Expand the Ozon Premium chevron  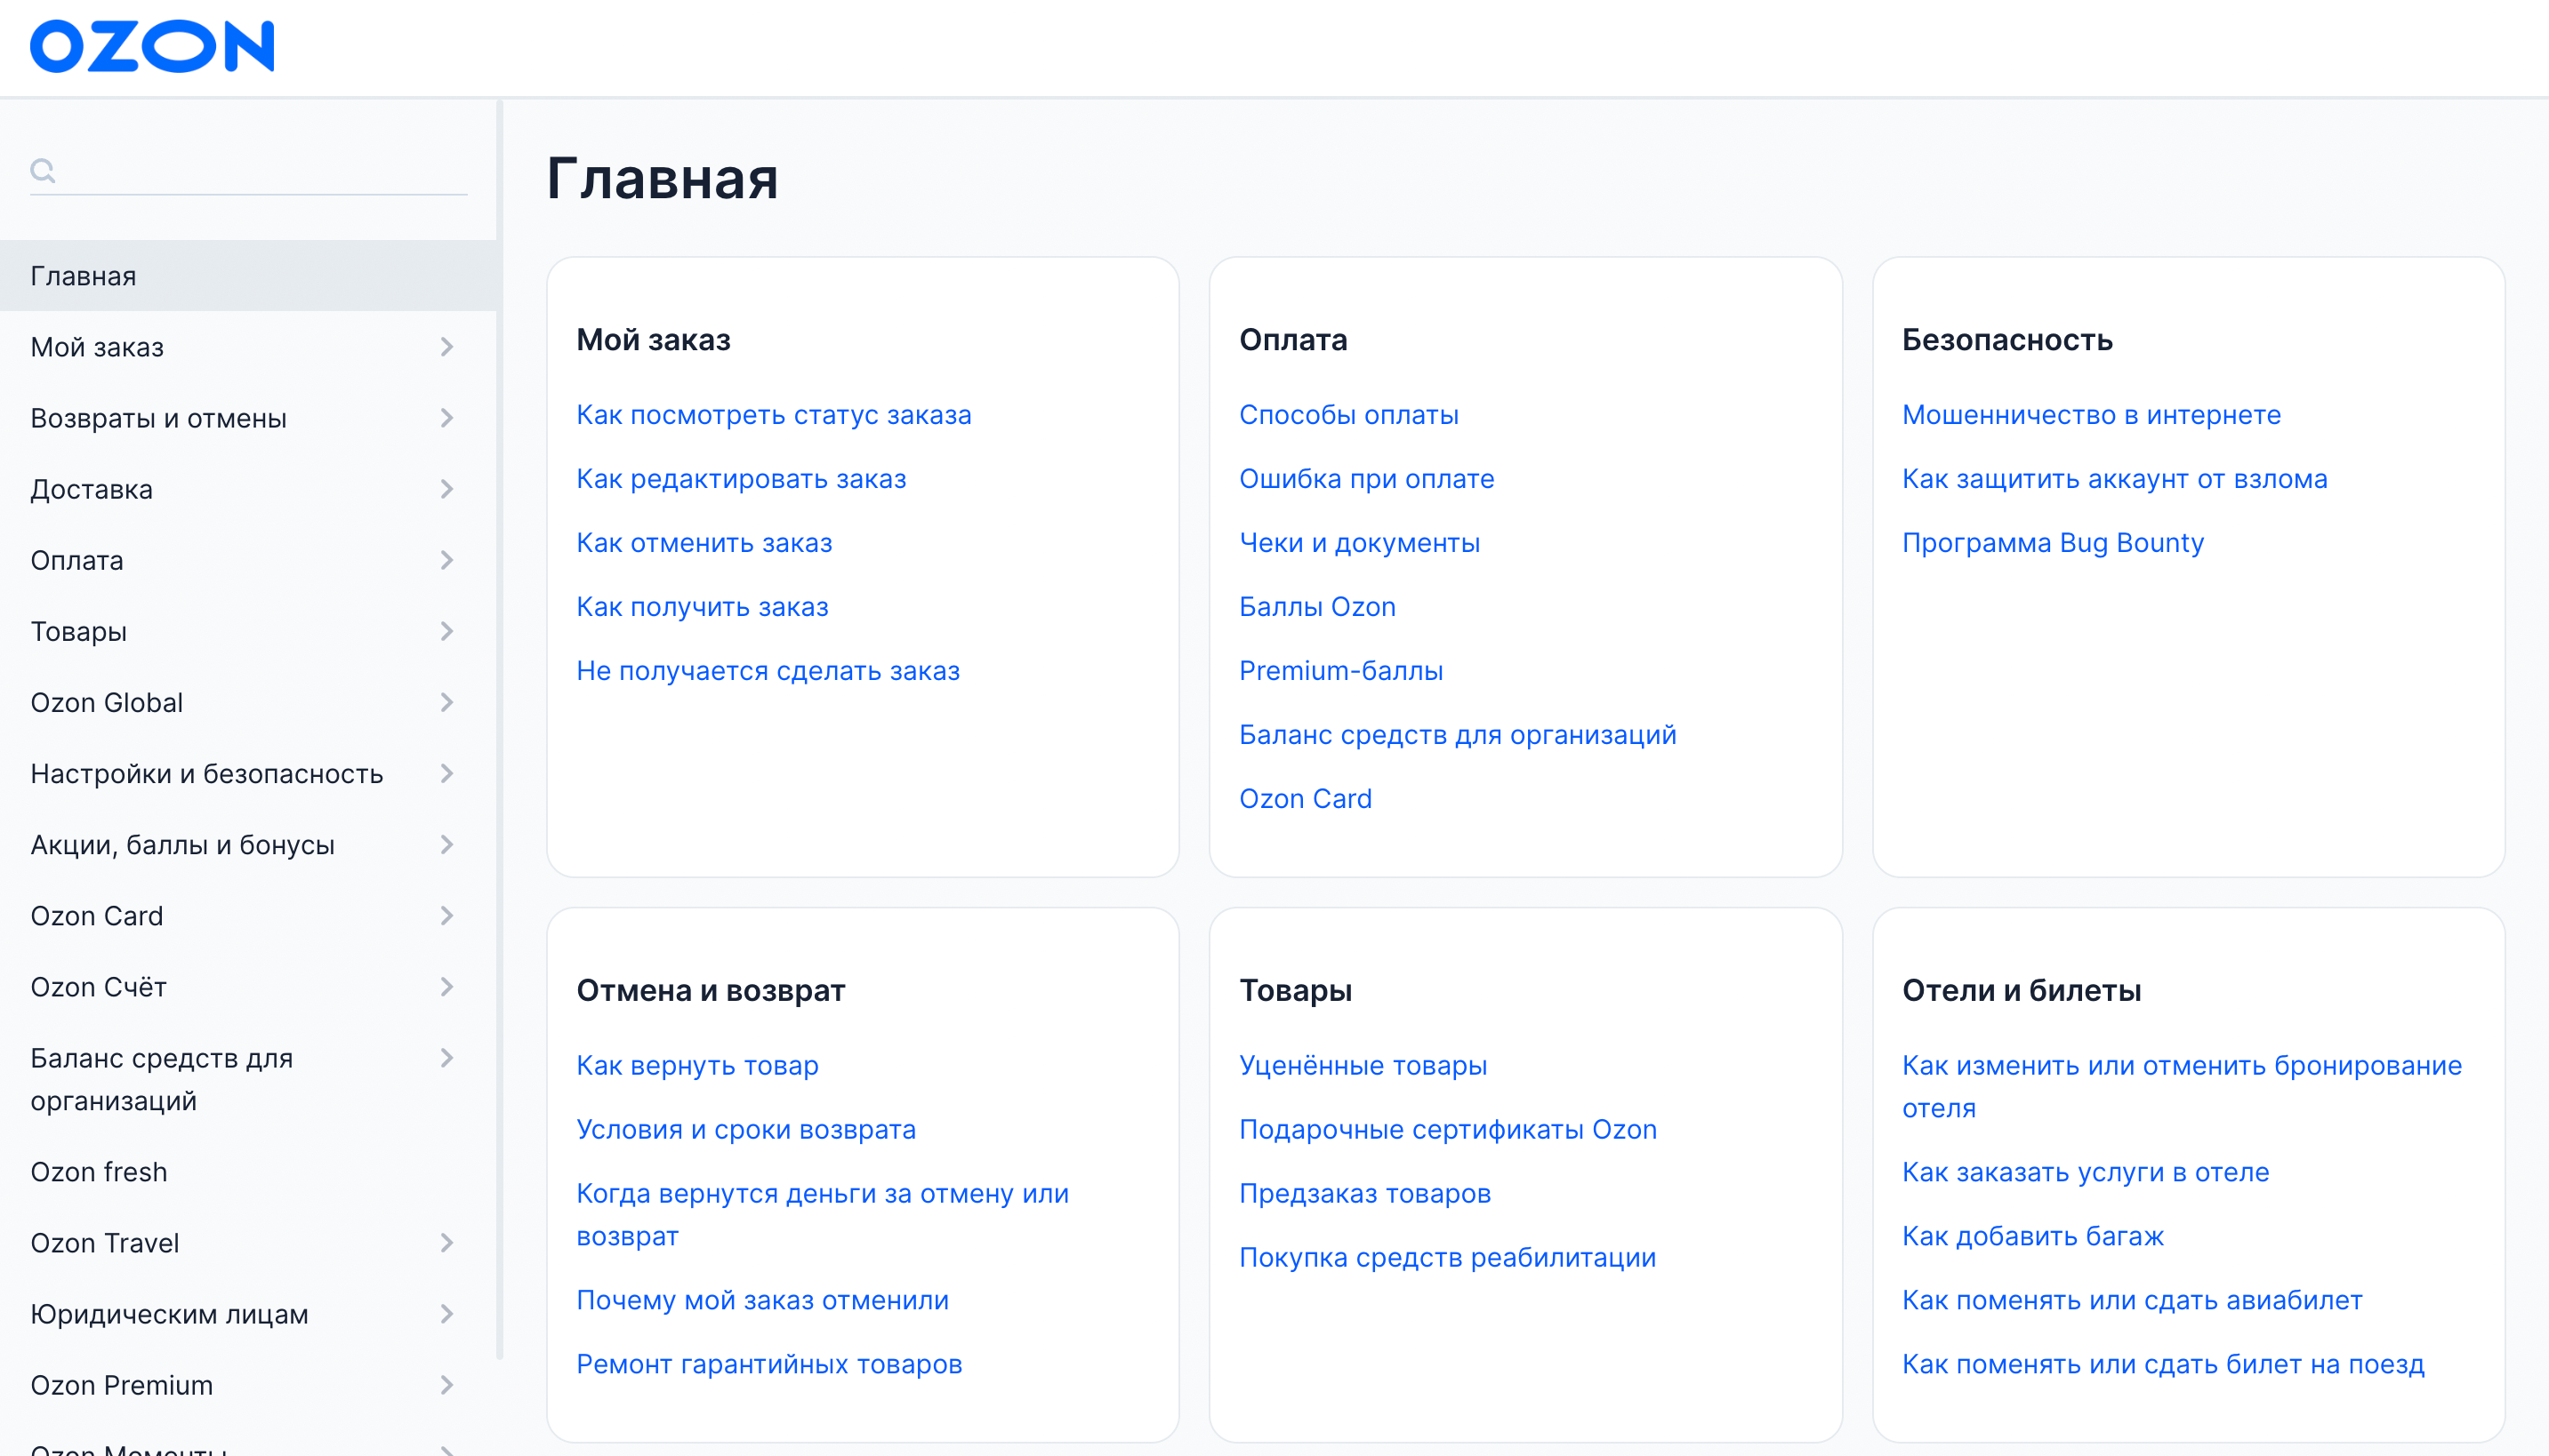point(447,1385)
